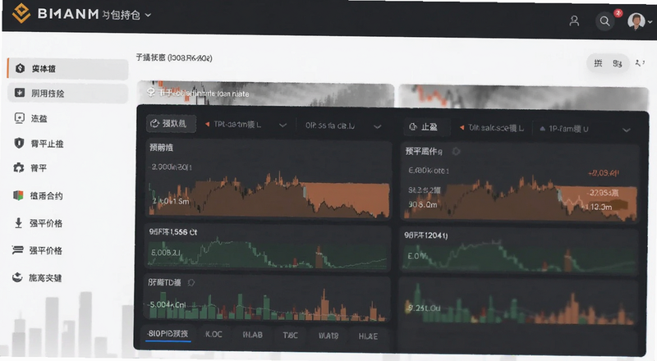Screen dimensions: 657x361
Task: Open last sidebar item with bowl icon
Action: [37, 277]
